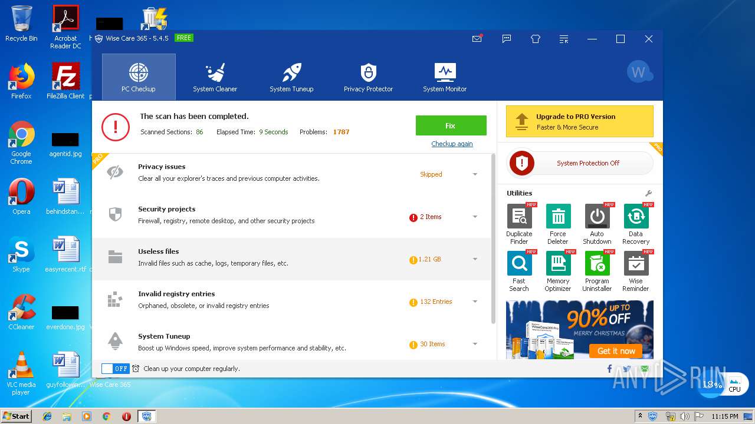Launch the Force Deleter utility

[x=558, y=216]
